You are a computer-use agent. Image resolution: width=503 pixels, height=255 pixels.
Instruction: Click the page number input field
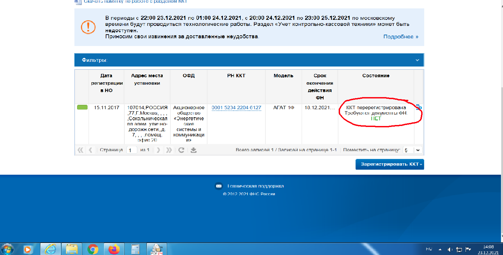pos(132,150)
